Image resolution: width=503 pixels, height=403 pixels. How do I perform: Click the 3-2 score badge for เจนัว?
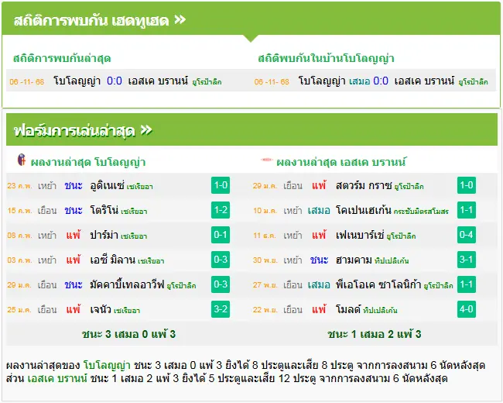coord(221,309)
